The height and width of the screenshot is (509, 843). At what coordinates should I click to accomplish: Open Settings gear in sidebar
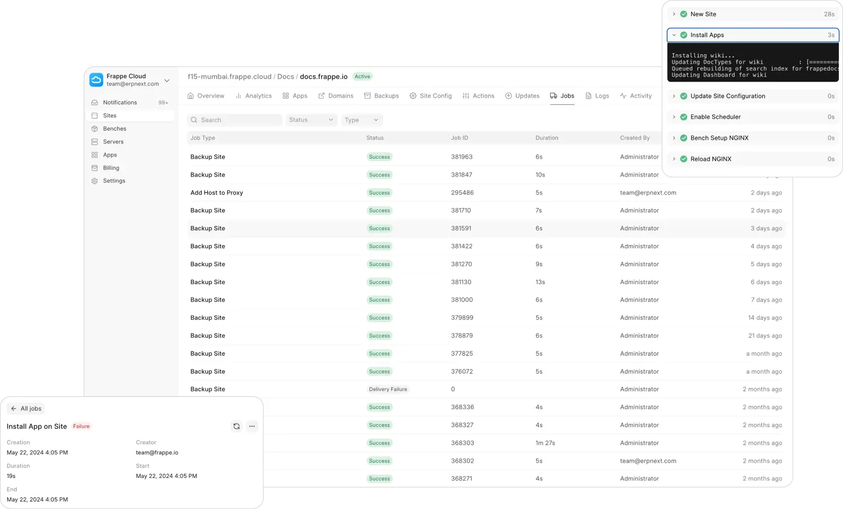coord(95,181)
